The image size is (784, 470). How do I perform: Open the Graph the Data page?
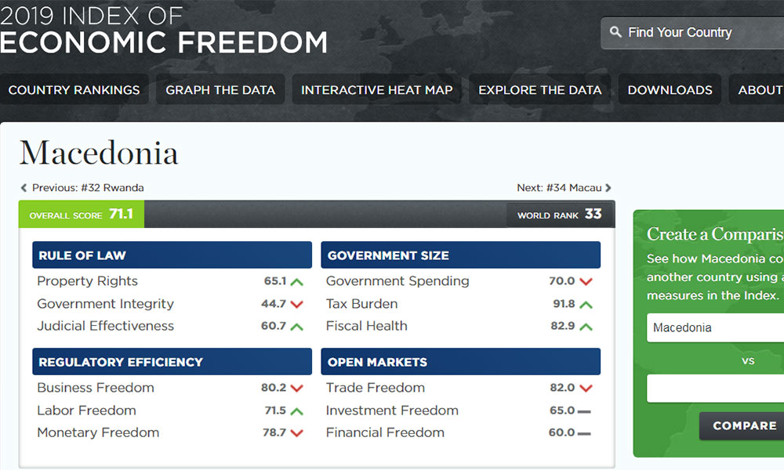pyautogui.click(x=220, y=89)
